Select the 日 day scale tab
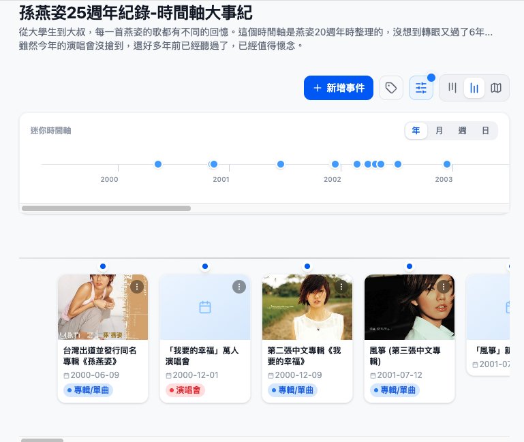 click(x=485, y=130)
